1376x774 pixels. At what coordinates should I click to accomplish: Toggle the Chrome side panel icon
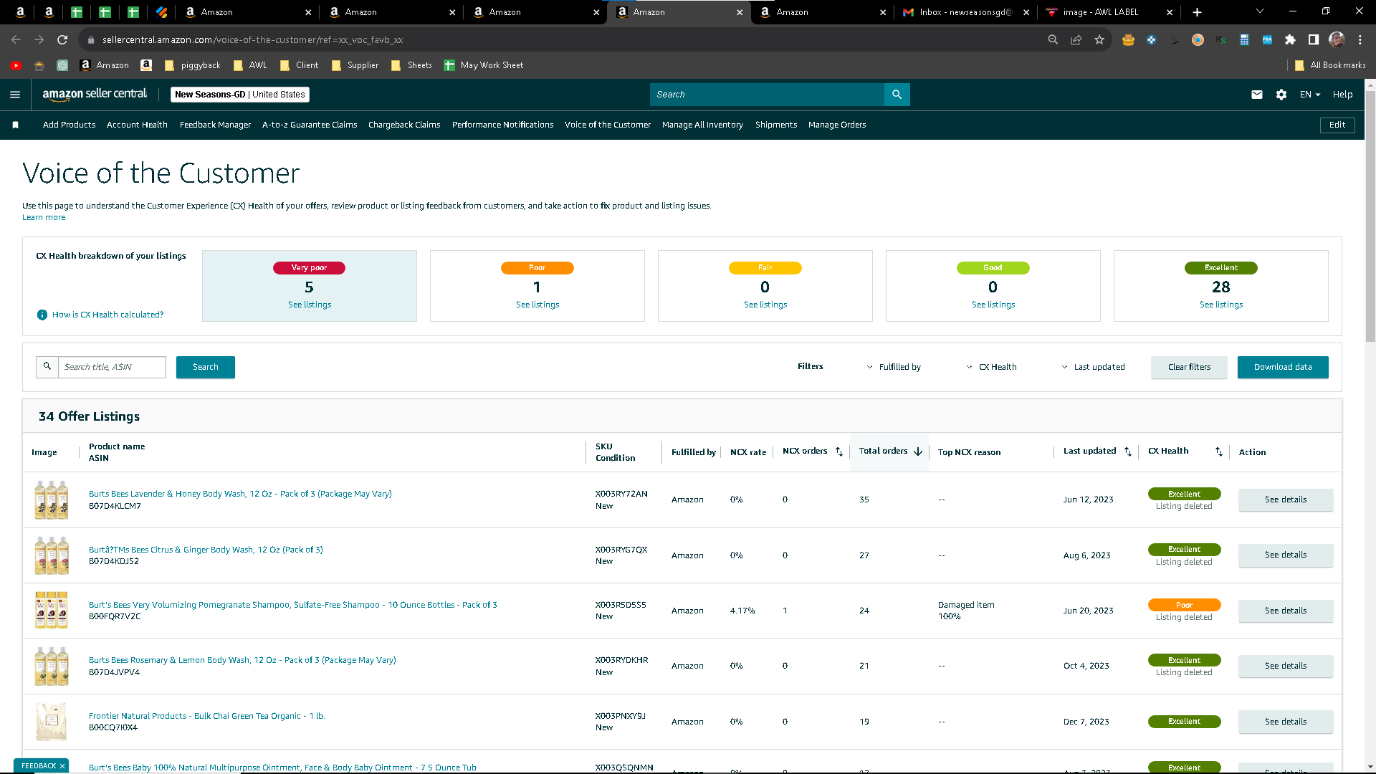point(1314,40)
